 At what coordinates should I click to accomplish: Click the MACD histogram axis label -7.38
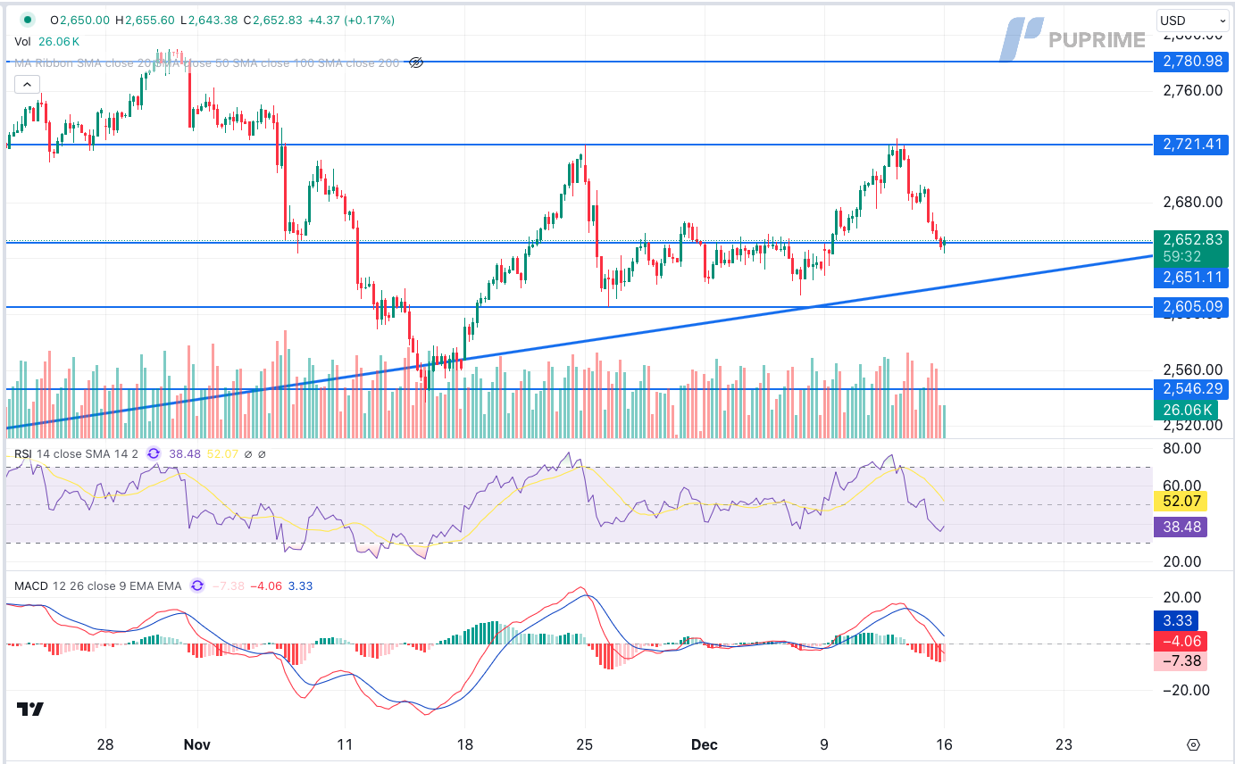tap(1180, 661)
